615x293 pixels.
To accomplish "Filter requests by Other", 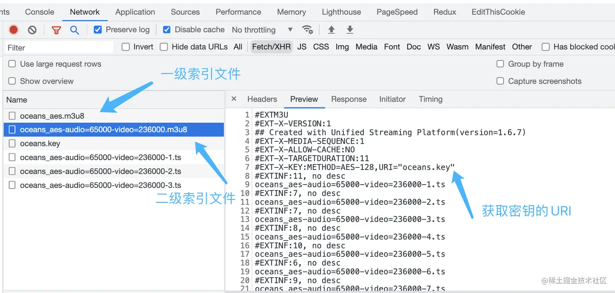I will click(522, 47).
